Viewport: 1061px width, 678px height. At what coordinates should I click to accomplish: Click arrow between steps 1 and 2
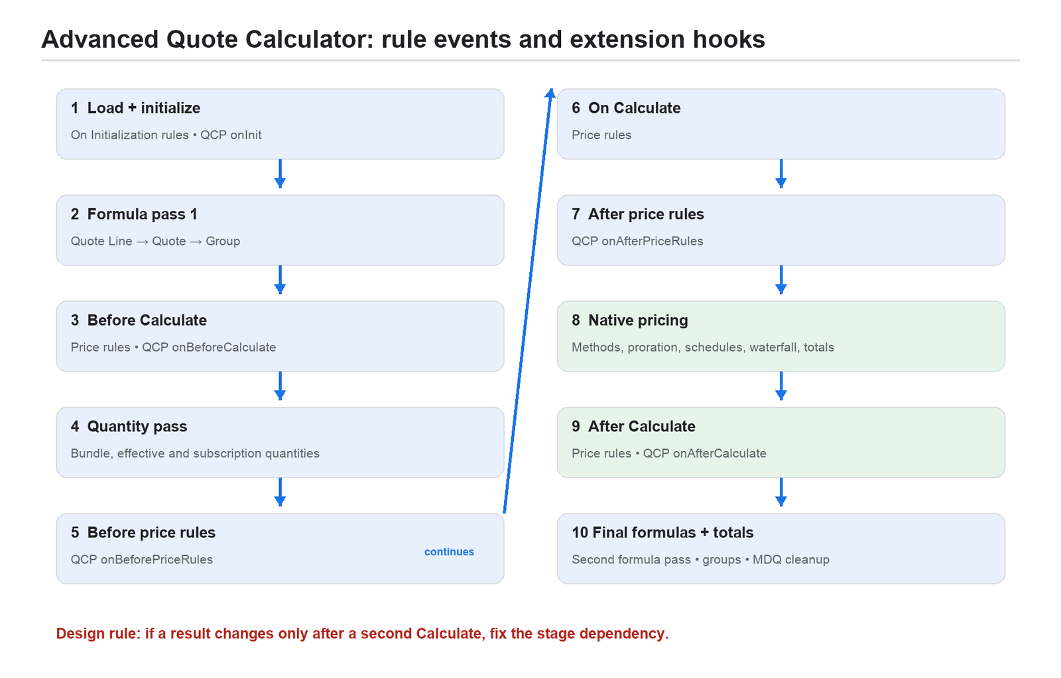tap(280, 174)
